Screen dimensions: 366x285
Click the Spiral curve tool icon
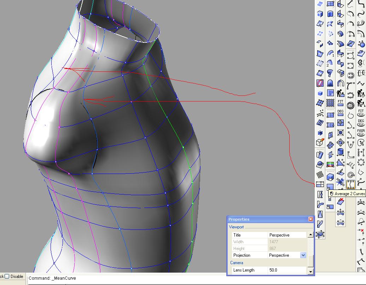click(351, 175)
